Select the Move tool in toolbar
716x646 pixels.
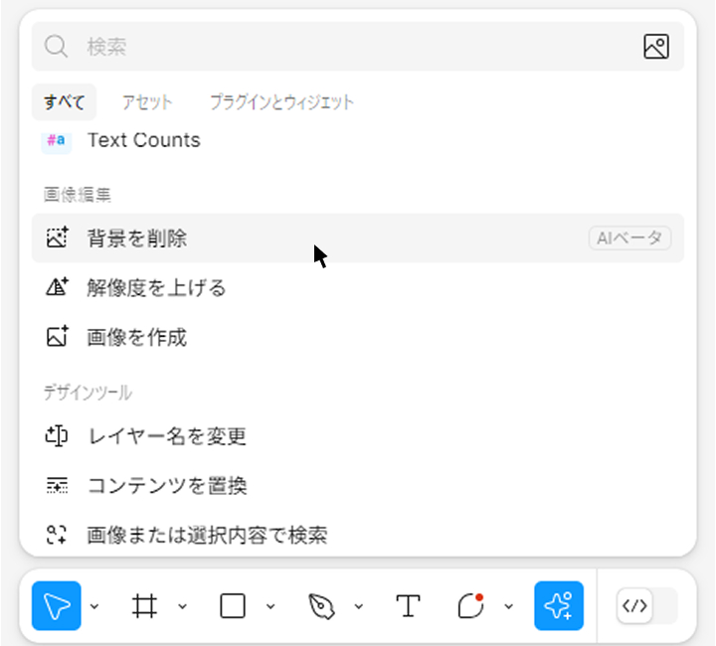(57, 605)
